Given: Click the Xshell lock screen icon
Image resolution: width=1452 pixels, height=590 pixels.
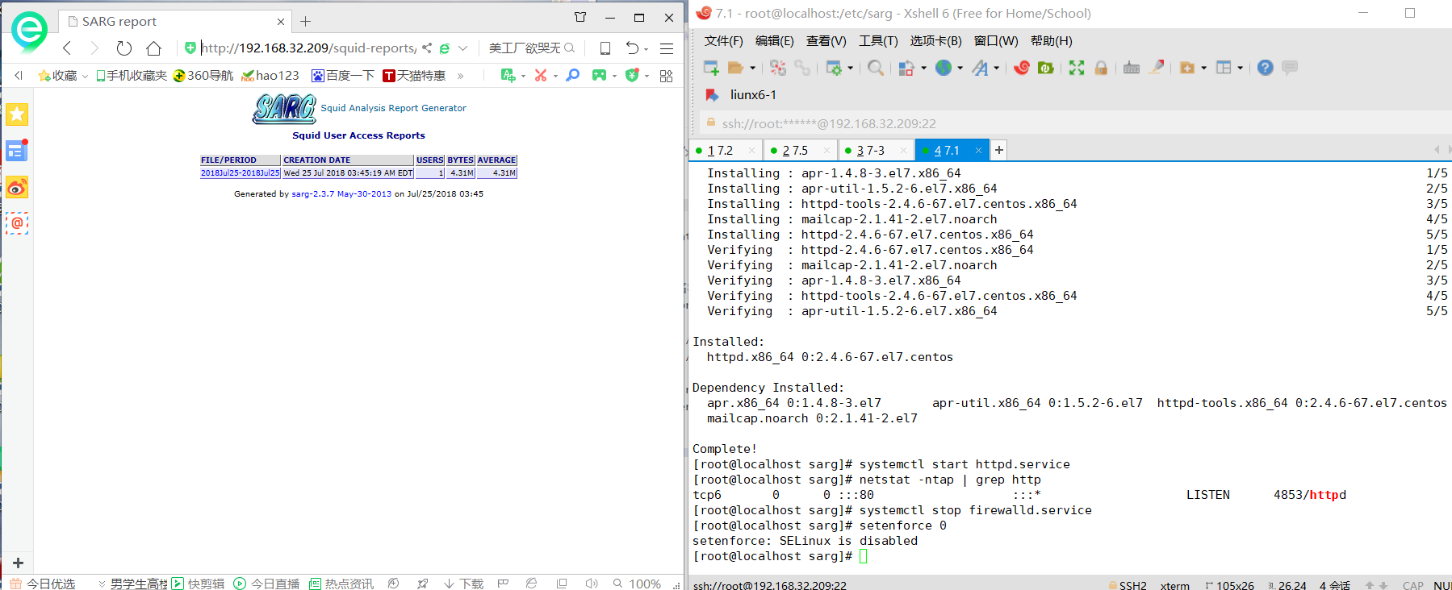Looking at the screenshot, I should point(1101,68).
